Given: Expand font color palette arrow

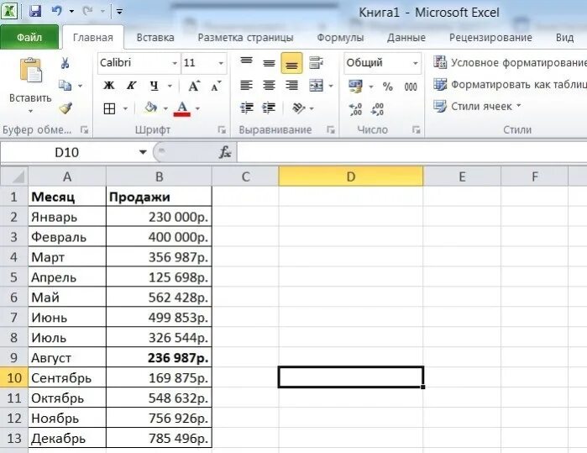Looking at the screenshot, I should 197,108.
